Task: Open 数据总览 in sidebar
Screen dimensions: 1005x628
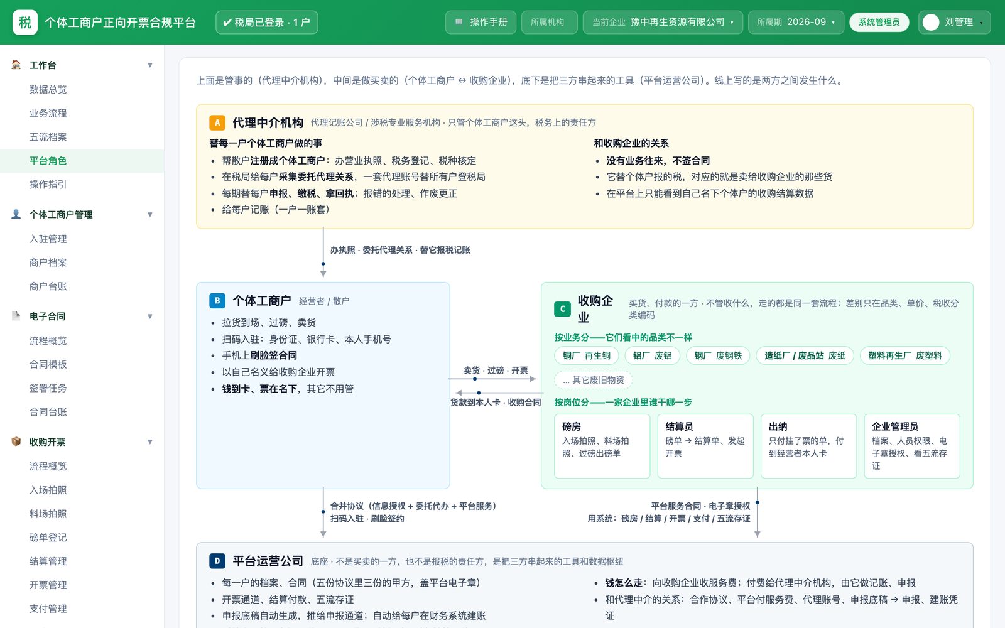Action: click(x=82, y=89)
